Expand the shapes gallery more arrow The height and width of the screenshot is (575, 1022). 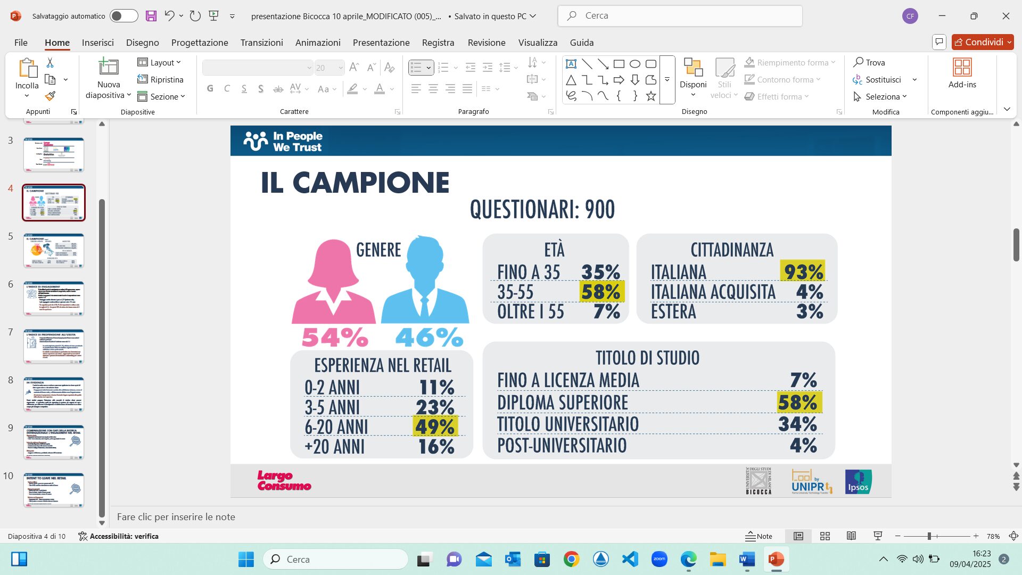[x=667, y=80]
